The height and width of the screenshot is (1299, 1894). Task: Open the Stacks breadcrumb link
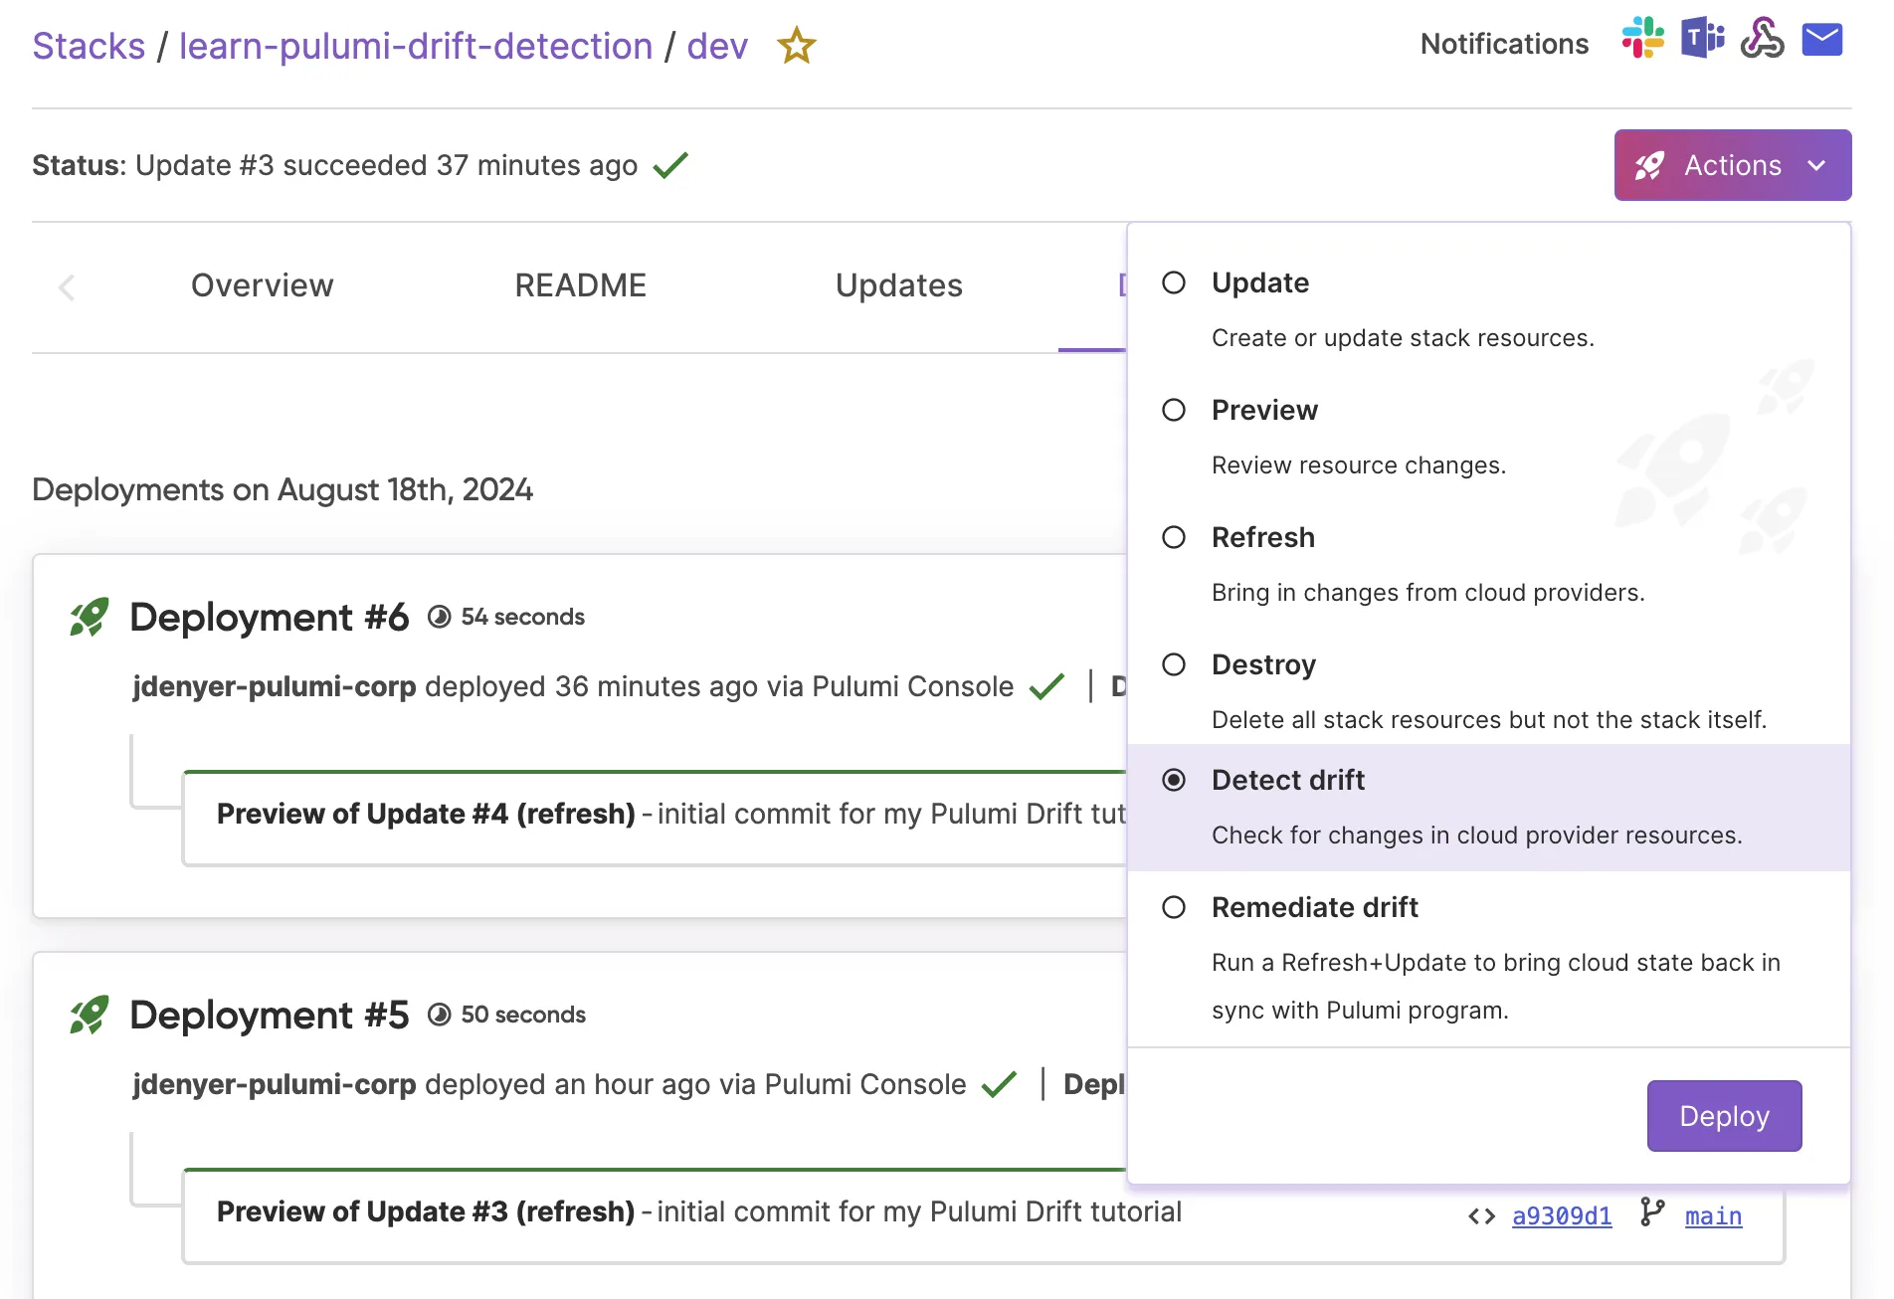(89, 46)
